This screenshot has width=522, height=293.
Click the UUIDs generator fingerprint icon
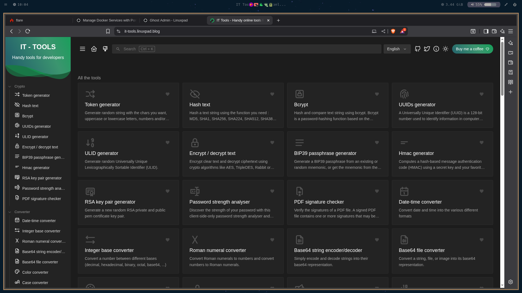[404, 94]
